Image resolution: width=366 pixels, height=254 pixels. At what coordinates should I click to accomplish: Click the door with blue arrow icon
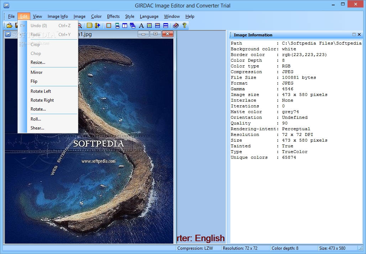coord(97,25)
